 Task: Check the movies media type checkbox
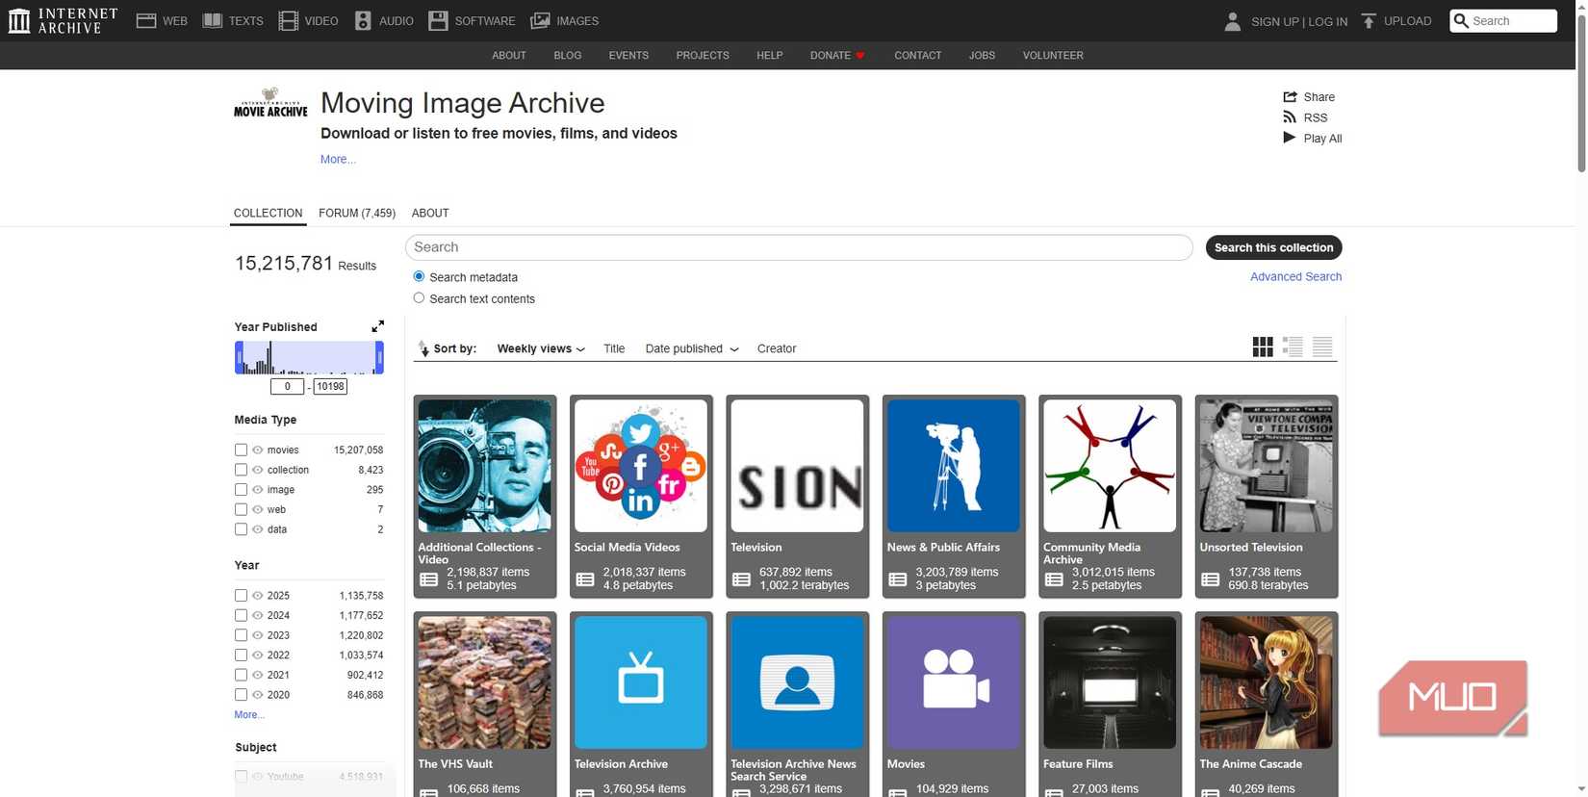241,450
